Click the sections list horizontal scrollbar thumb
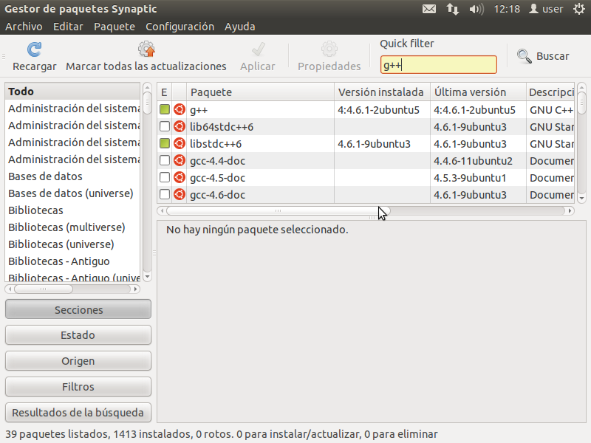 (x=44, y=289)
